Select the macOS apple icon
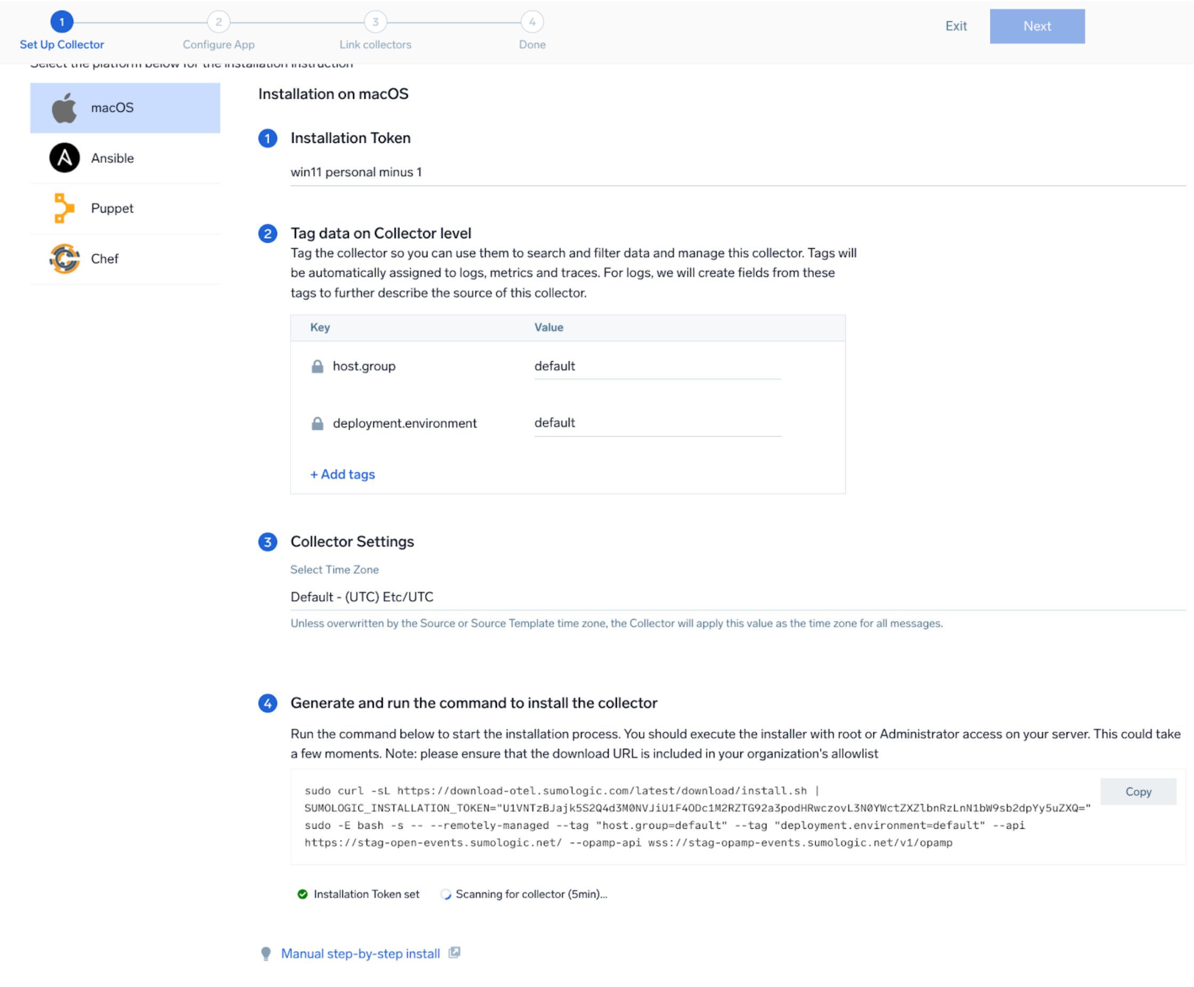Screen dimensions: 1194x987 [64, 108]
